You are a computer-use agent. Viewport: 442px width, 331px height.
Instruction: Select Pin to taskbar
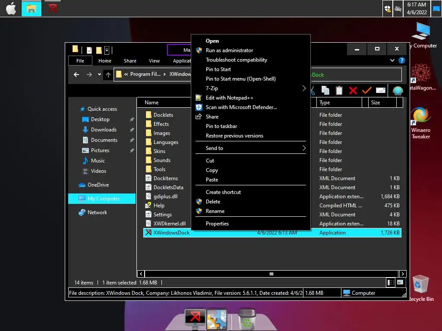pyautogui.click(x=221, y=126)
